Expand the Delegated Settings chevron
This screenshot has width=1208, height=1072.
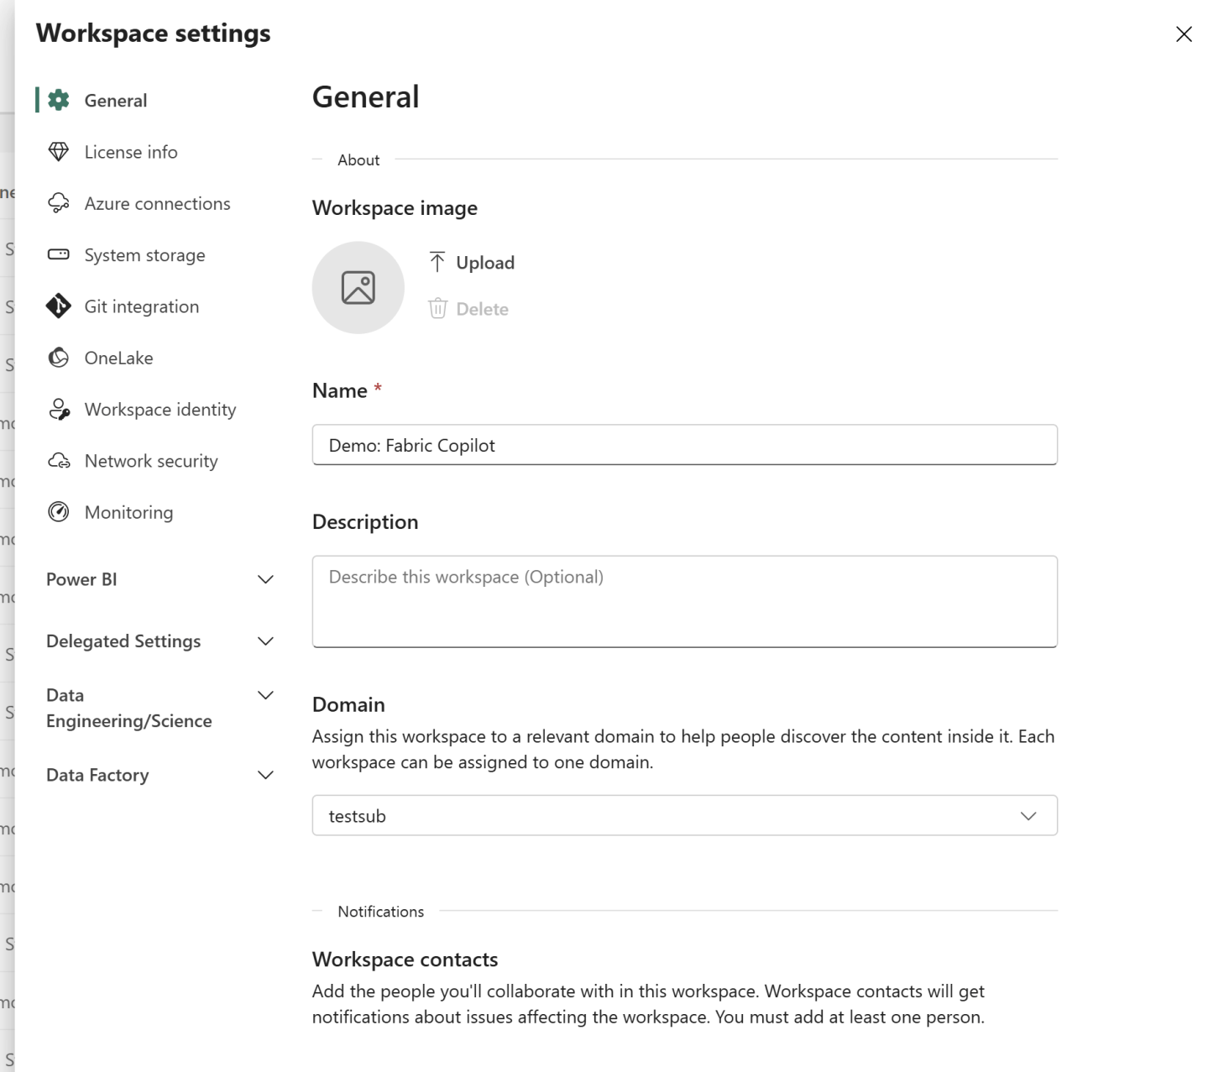coord(265,641)
